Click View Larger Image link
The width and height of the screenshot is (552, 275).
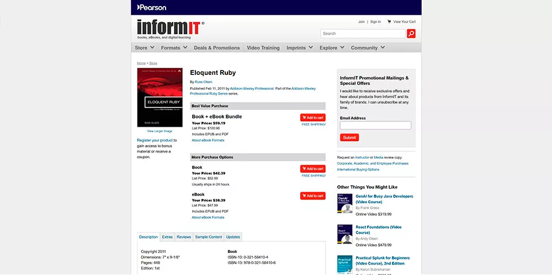tap(160, 131)
